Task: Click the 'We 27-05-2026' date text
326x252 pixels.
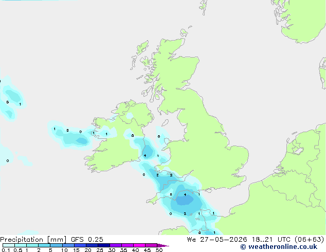Action: 217,240
